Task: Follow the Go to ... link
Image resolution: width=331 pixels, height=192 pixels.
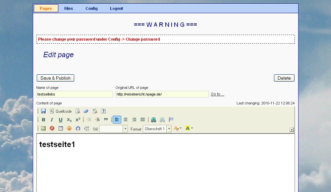Action: tap(217, 94)
